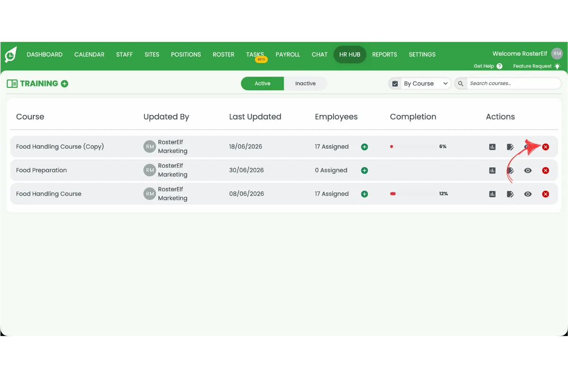
Task: Click edit icon for Food Handling Course row
Action: [x=510, y=194]
